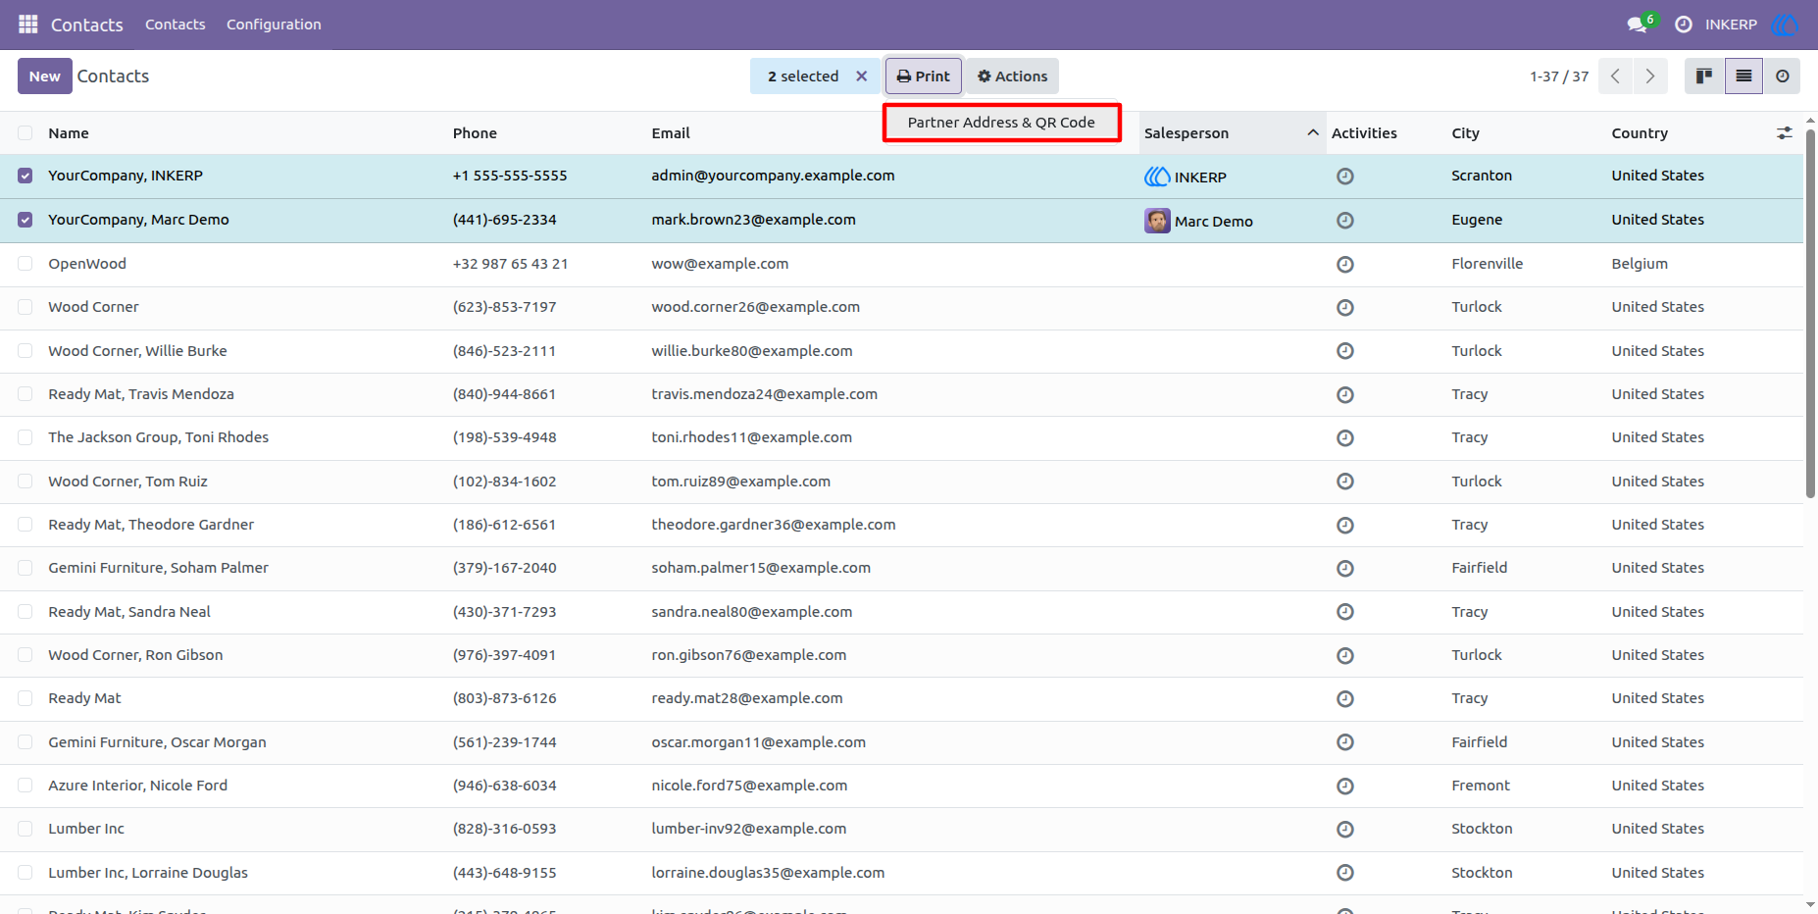Open the Actions dropdown
1818x914 pixels.
(x=1012, y=76)
